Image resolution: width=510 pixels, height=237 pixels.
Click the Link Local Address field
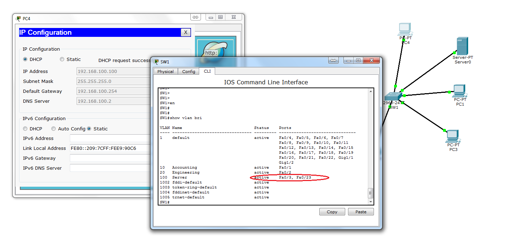pyautogui.click(x=110, y=148)
